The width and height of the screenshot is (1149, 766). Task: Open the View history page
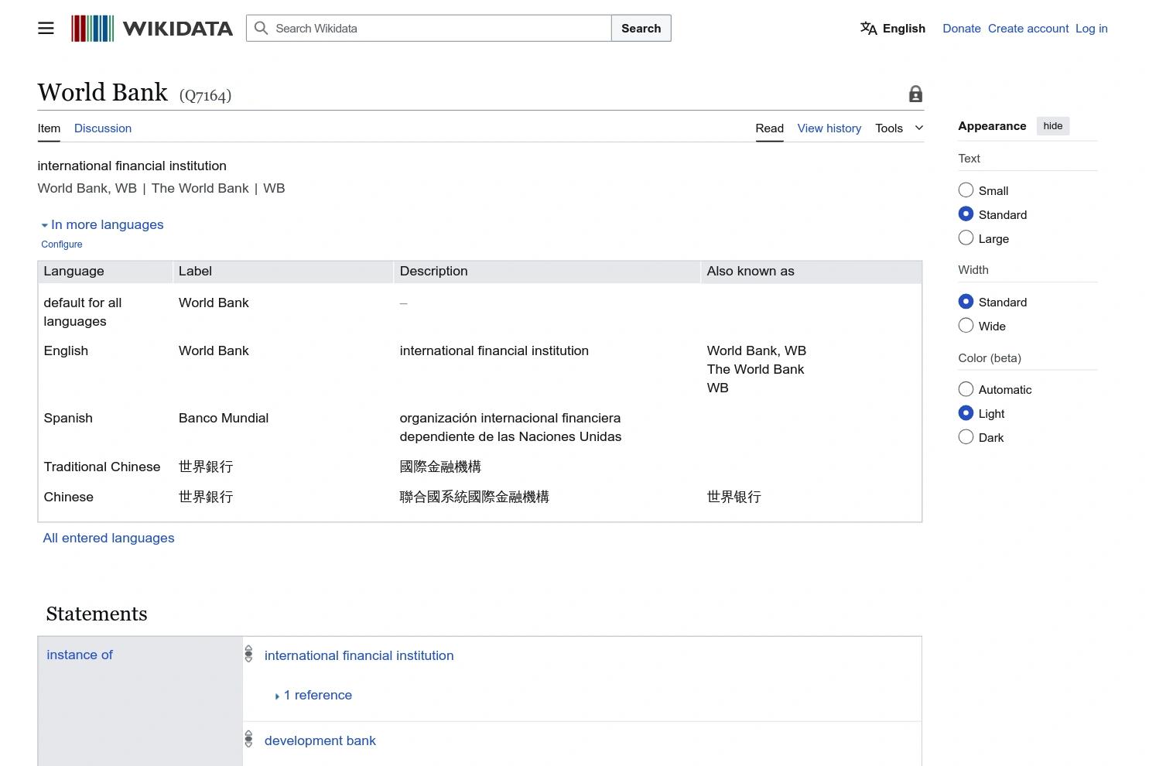[x=829, y=128]
